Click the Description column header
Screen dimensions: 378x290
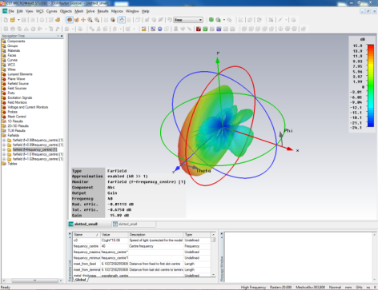point(156,235)
